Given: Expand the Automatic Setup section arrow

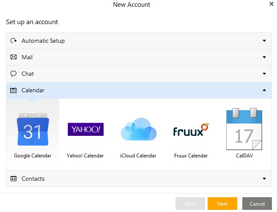Looking at the screenshot, I should coord(264,41).
